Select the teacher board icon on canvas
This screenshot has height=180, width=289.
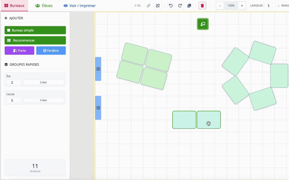(x=203, y=24)
